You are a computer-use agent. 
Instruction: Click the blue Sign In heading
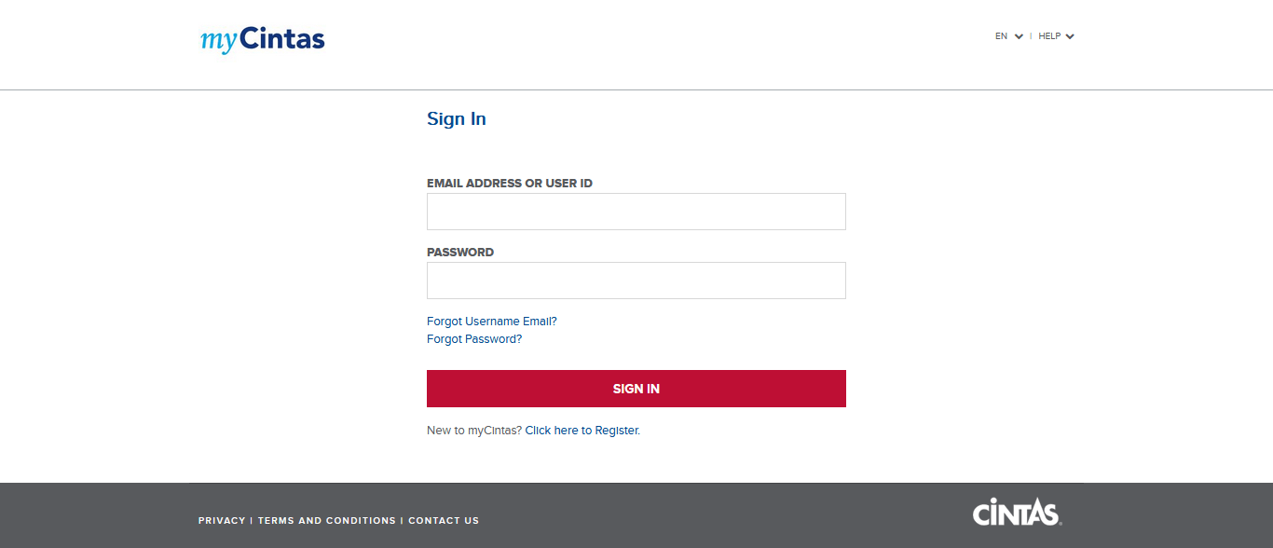[x=457, y=119]
